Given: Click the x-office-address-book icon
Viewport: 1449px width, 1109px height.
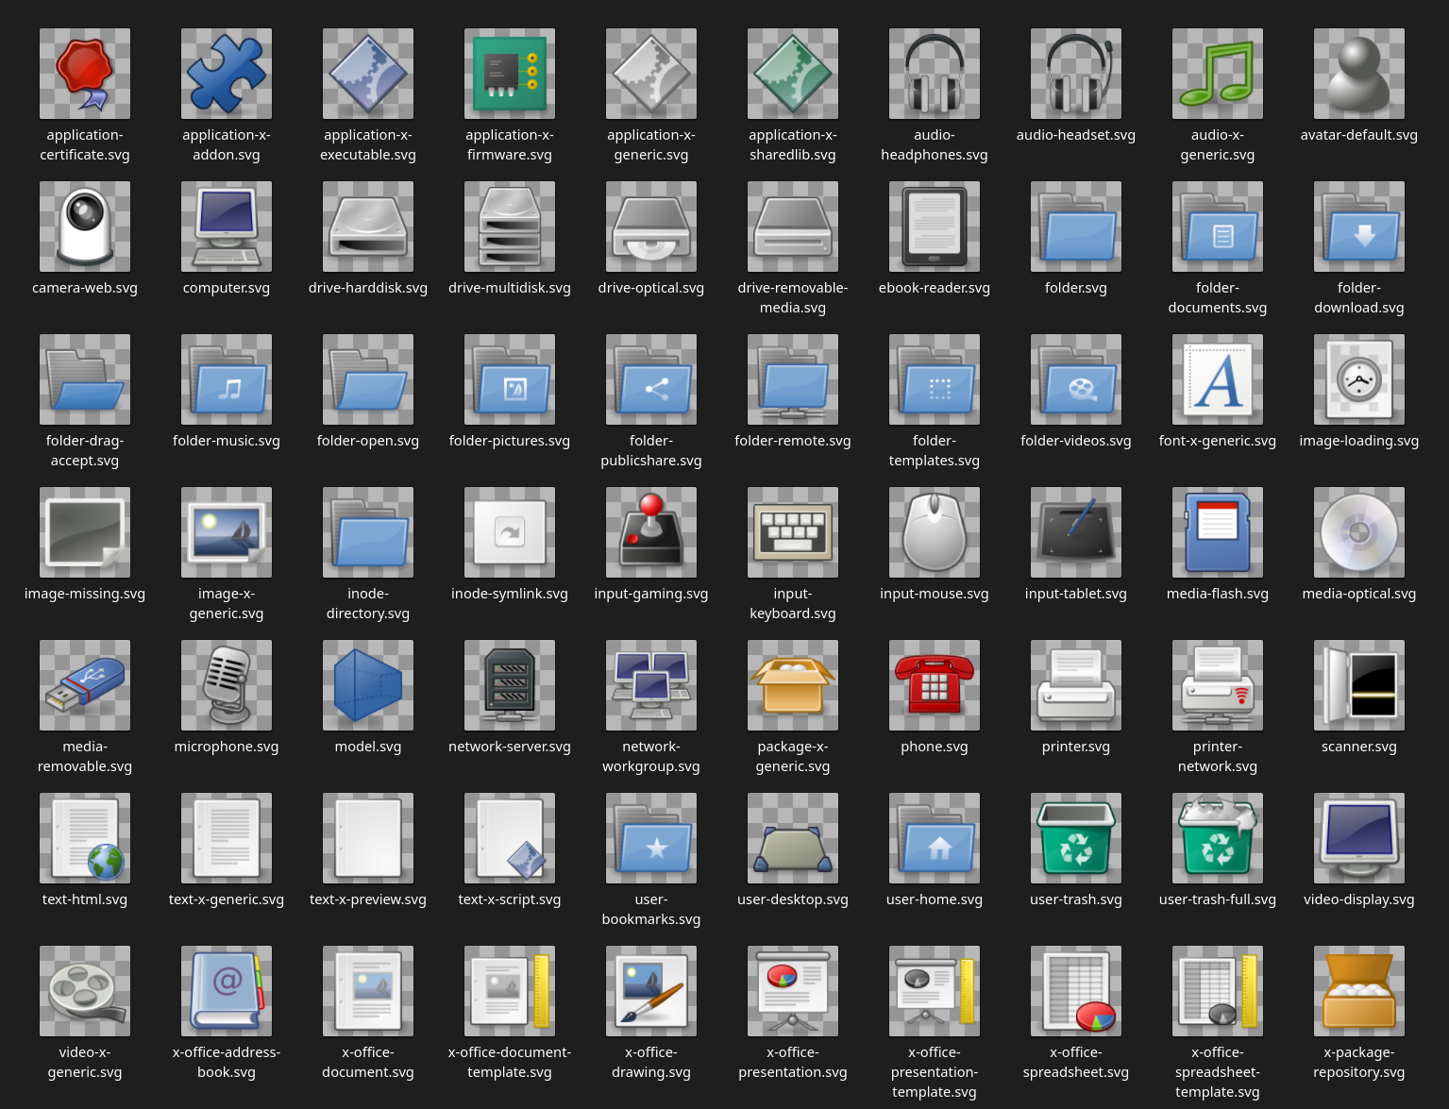Looking at the screenshot, I should (227, 991).
